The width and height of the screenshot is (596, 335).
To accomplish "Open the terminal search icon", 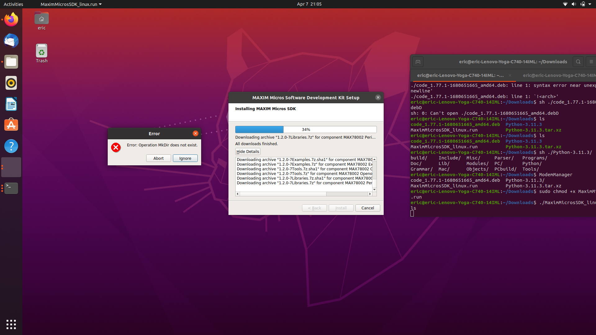I will (x=578, y=61).
